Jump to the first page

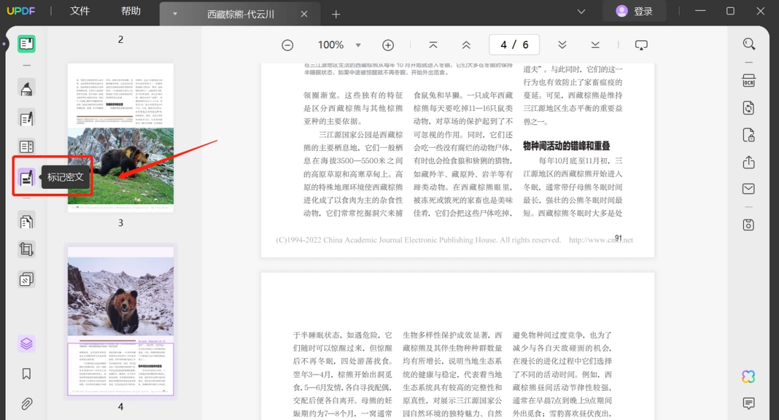pos(433,45)
